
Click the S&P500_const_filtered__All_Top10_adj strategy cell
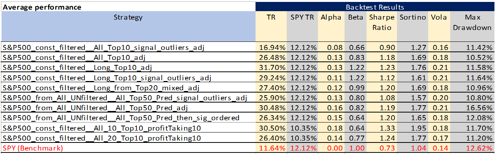128,58
